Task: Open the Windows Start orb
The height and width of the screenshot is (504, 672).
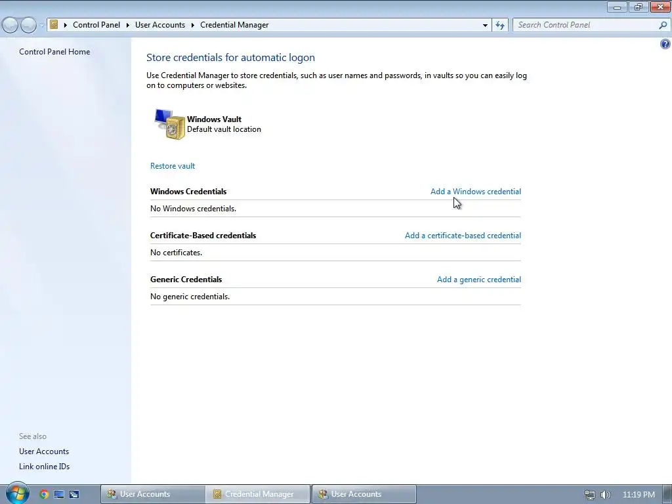Action: tap(17, 493)
